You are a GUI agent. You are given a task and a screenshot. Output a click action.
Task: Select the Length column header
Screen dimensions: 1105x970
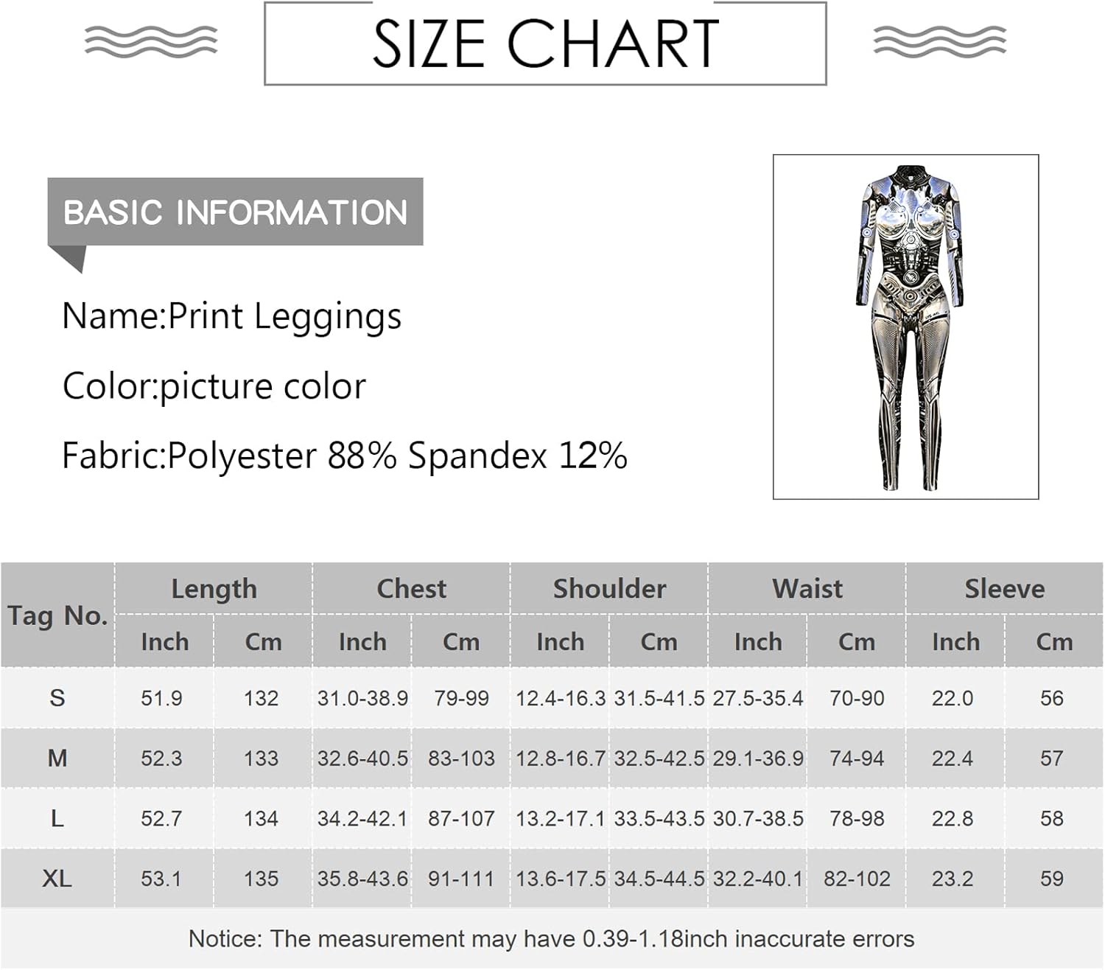[x=214, y=589]
